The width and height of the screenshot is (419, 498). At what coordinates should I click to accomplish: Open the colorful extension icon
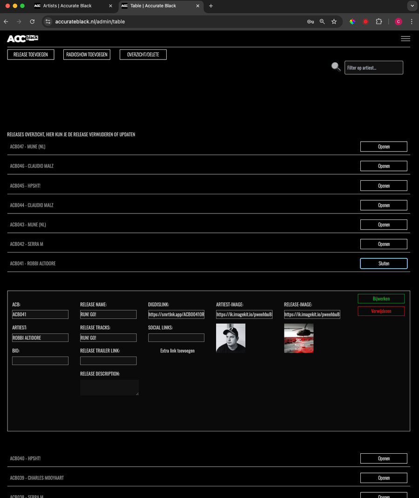352,21
